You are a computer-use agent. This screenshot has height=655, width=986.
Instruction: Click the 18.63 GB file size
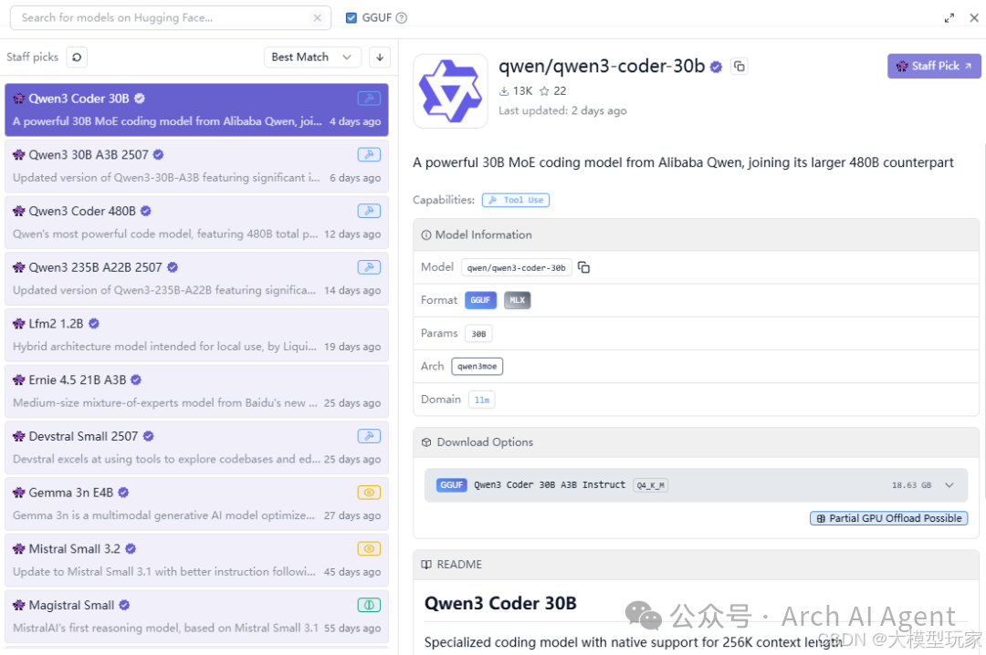(911, 485)
